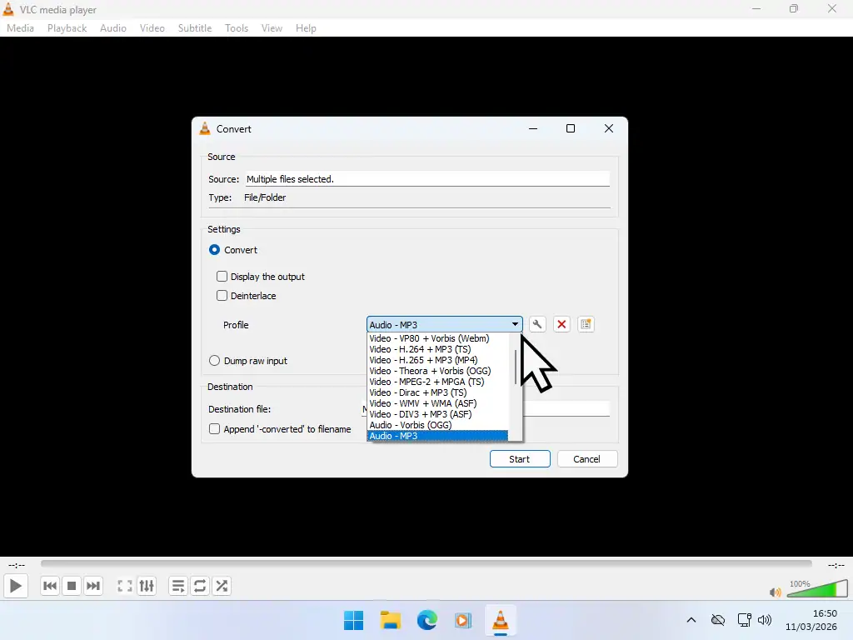This screenshot has height=640, width=853.
Task: Toggle the playlist view icon
Action: [x=177, y=586]
